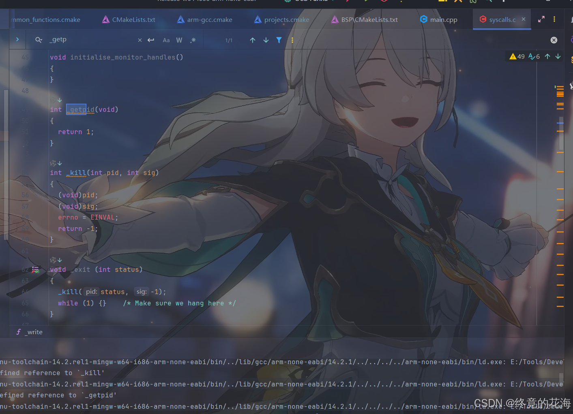Image resolution: width=573 pixels, height=414 pixels.
Task: Click the "Make sure we hang here" comment
Action: coord(179,303)
